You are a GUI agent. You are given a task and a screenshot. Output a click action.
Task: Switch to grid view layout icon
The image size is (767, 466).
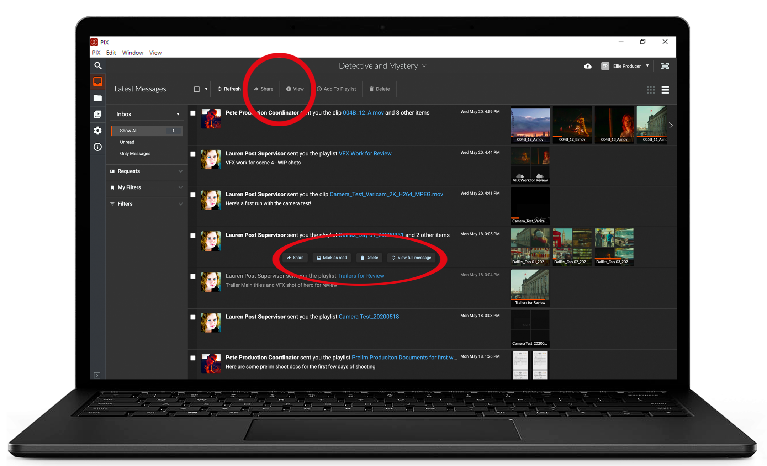[650, 90]
